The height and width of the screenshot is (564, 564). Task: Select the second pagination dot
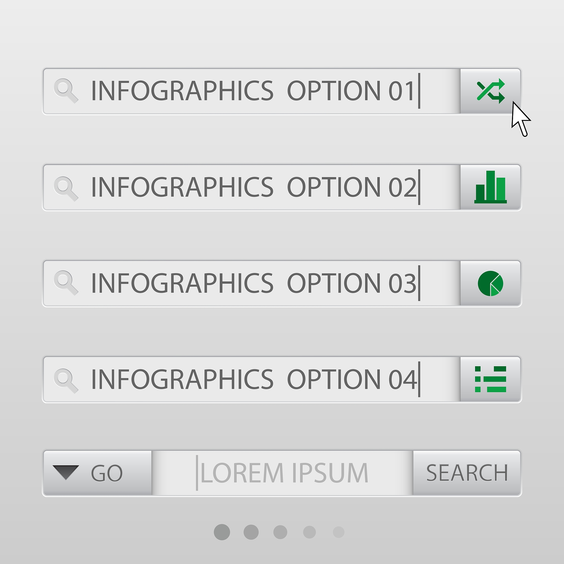pos(251,532)
